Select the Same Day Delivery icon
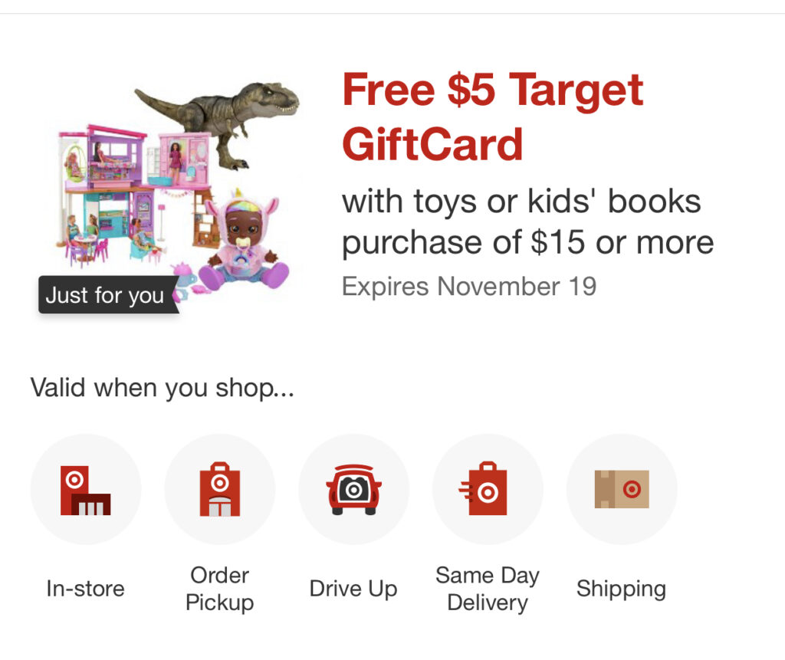The width and height of the screenshot is (785, 660). click(488, 489)
